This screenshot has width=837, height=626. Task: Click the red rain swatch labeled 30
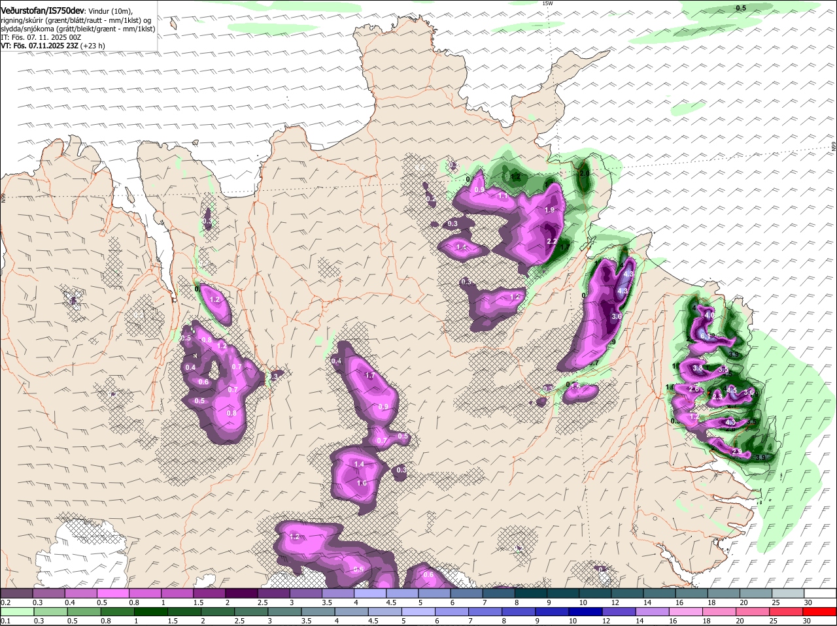point(820,611)
